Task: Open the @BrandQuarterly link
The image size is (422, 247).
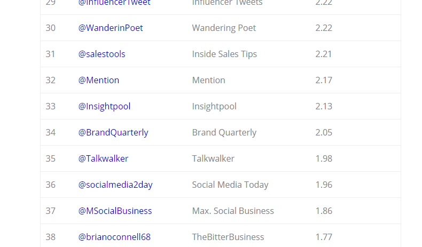Action: point(113,132)
